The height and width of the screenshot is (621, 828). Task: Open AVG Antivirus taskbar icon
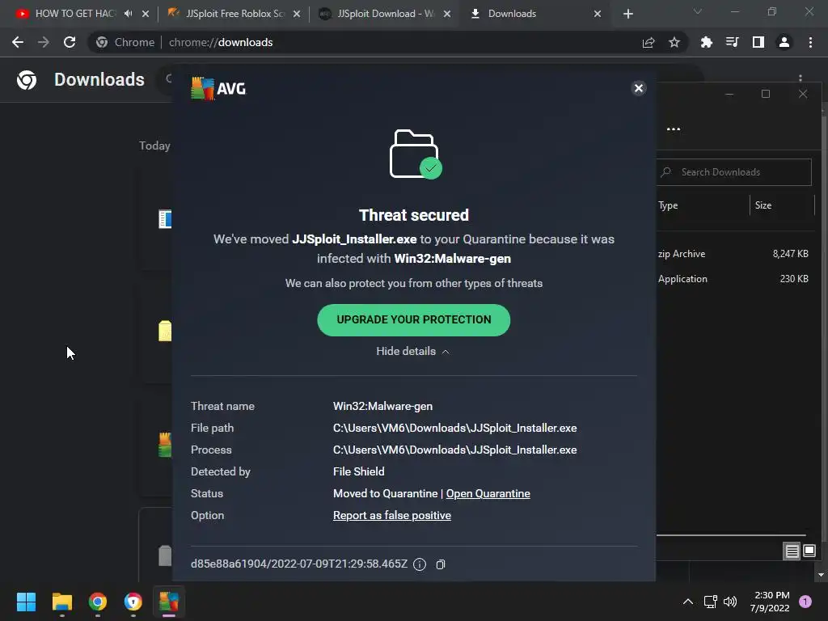(x=169, y=602)
